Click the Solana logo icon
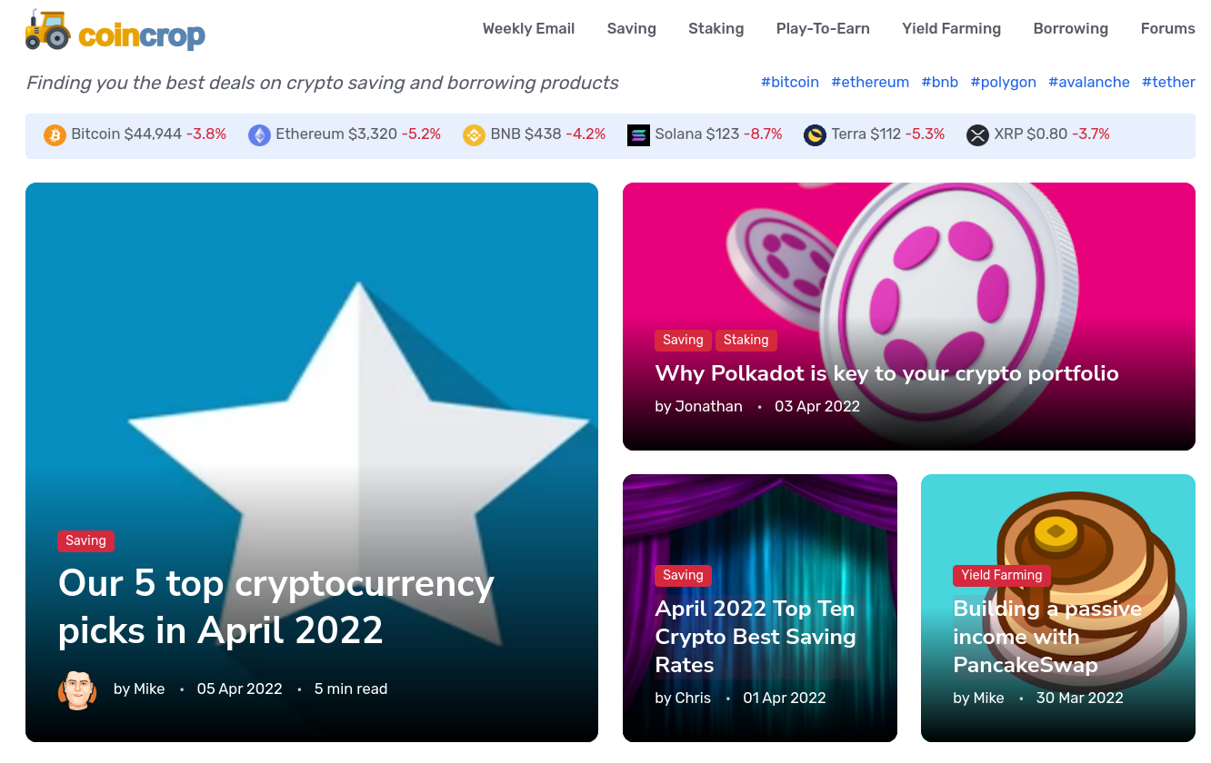The width and height of the screenshot is (1211, 763). (638, 135)
